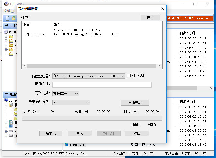Click the size overload indicator bar

pyautogui.click(x=190, y=18)
